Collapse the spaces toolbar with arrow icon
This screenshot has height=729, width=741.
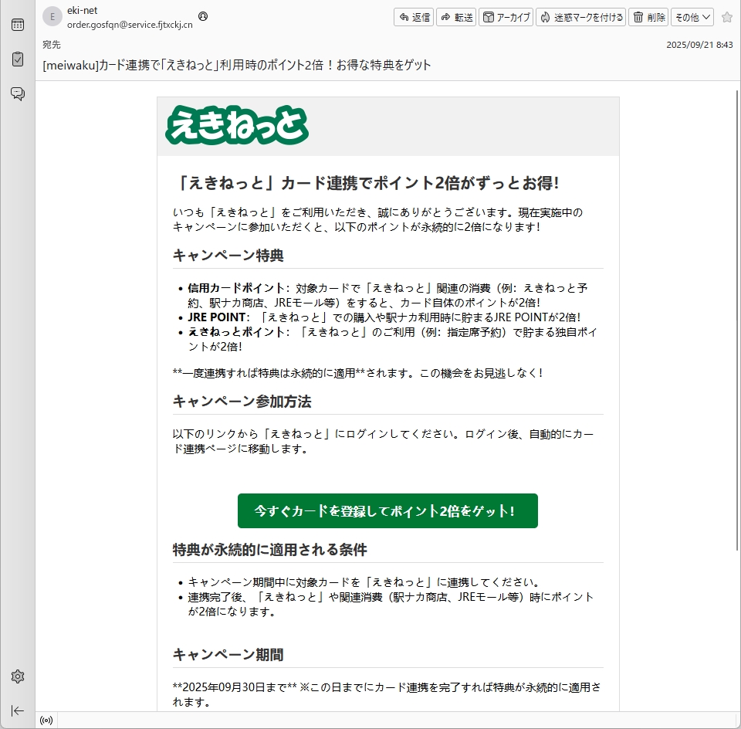[x=17, y=710]
